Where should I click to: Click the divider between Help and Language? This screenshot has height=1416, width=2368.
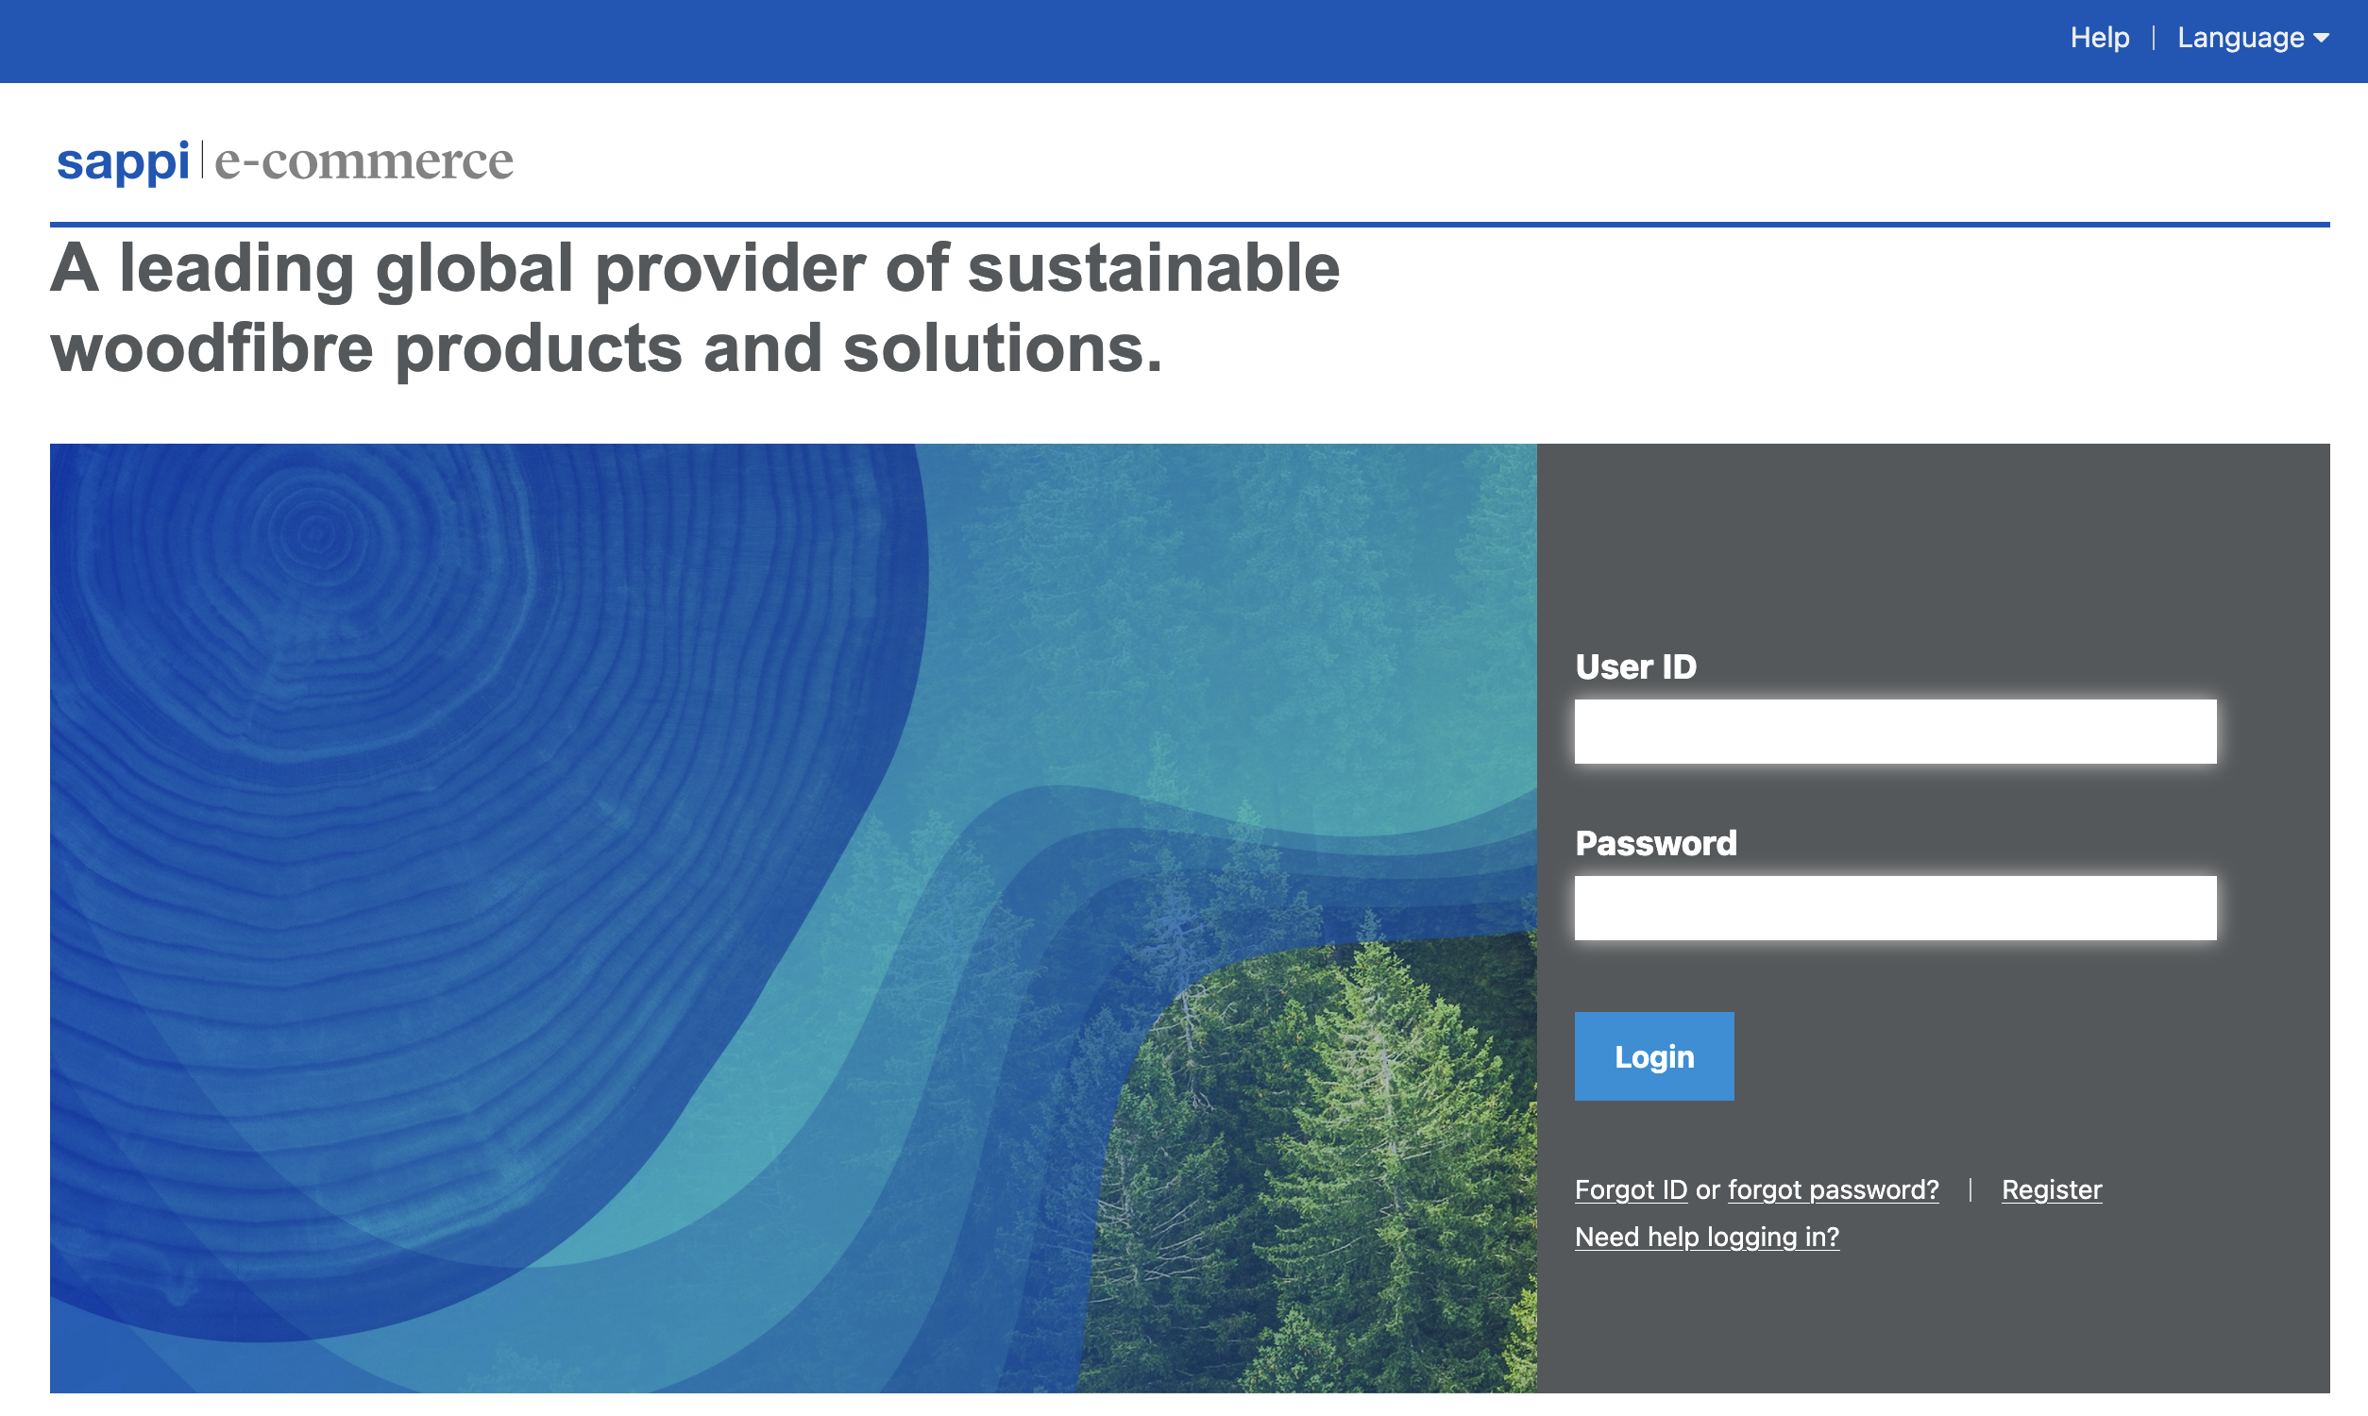2154,38
